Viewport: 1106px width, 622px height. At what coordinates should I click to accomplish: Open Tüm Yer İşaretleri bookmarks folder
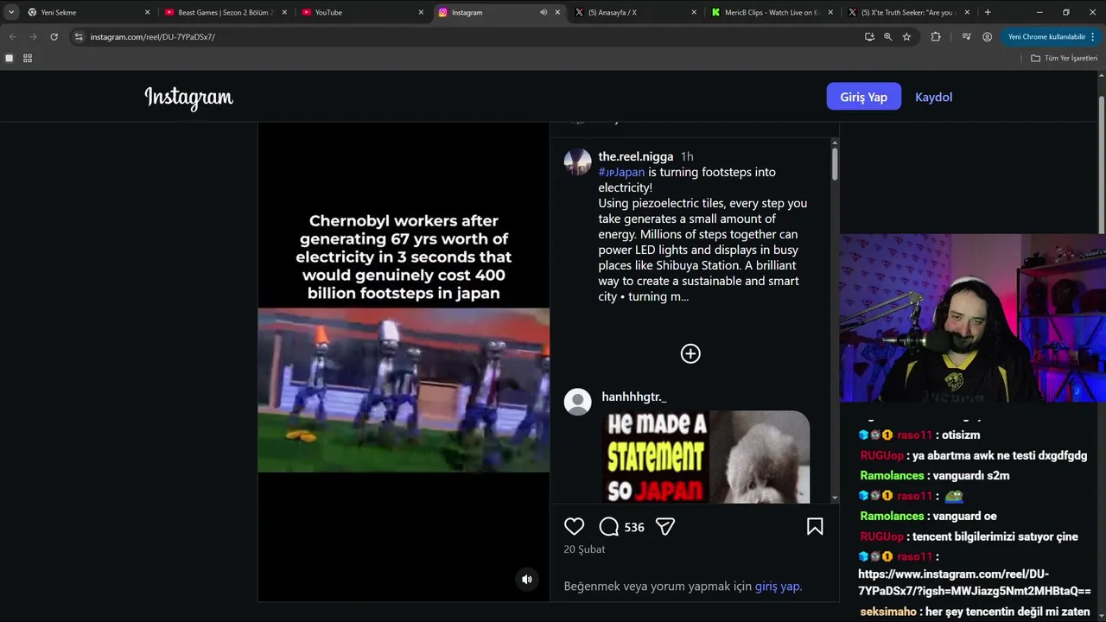click(1064, 58)
